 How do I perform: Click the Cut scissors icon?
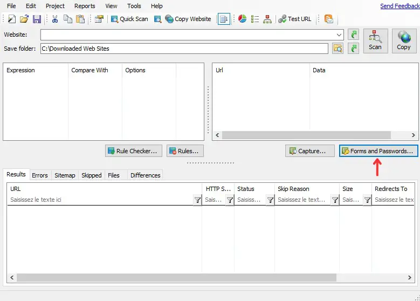[55, 19]
